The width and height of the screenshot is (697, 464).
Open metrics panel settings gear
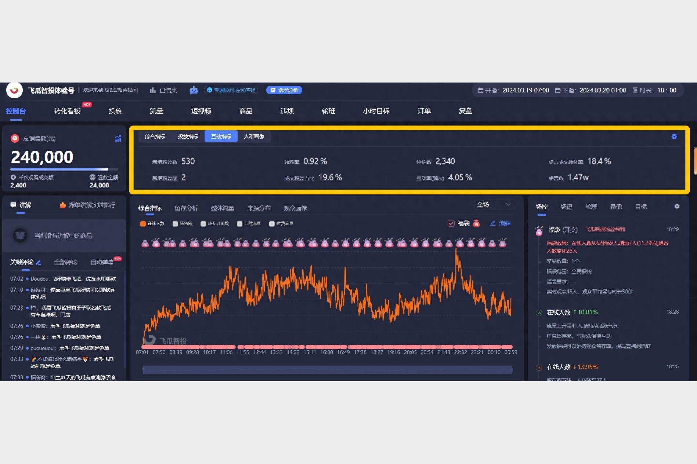click(x=674, y=136)
